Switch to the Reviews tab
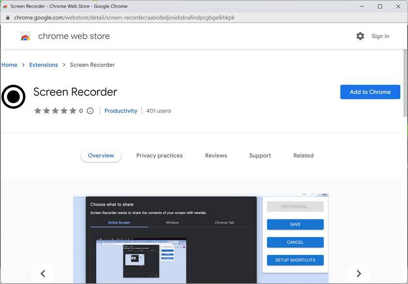Screen dimensions: 408x284 216,156
